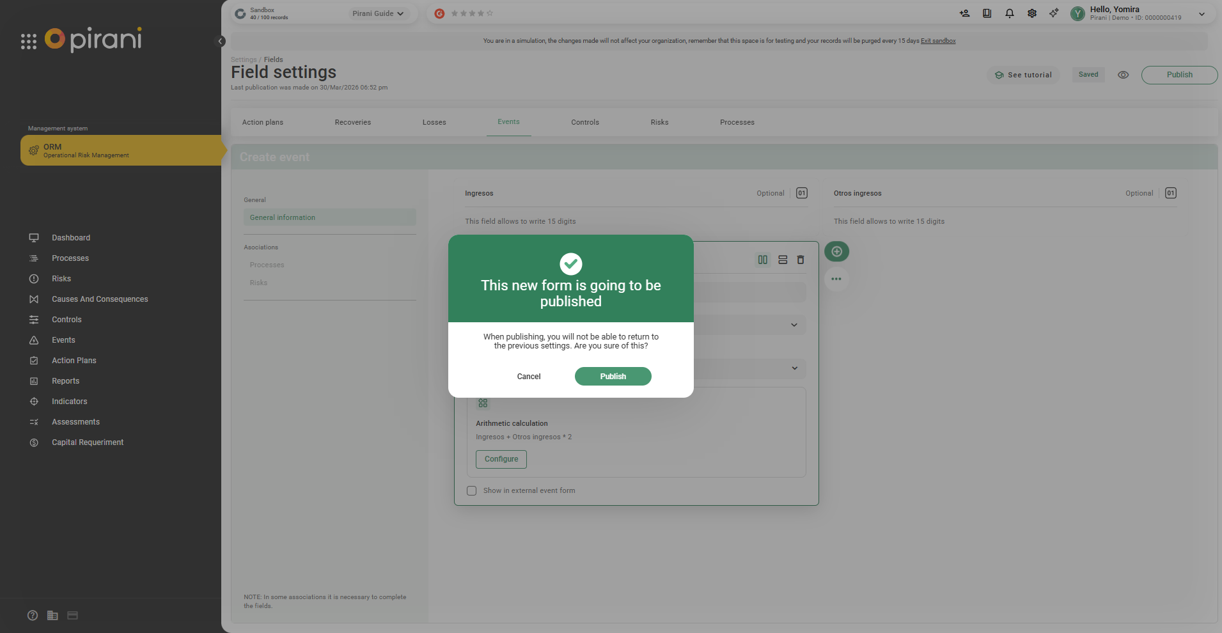1222x633 pixels.
Task: Collapse the left sidebar with arrow
Action: [x=220, y=42]
